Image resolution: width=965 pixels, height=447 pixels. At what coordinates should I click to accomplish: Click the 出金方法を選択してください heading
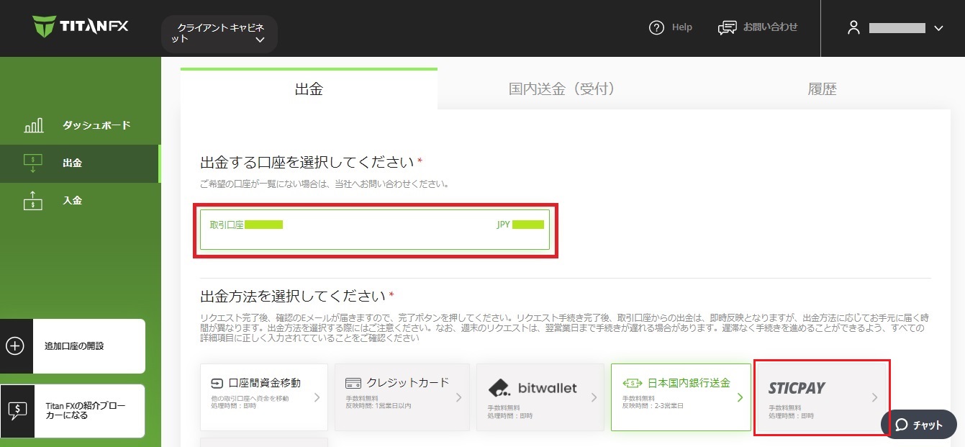(293, 296)
